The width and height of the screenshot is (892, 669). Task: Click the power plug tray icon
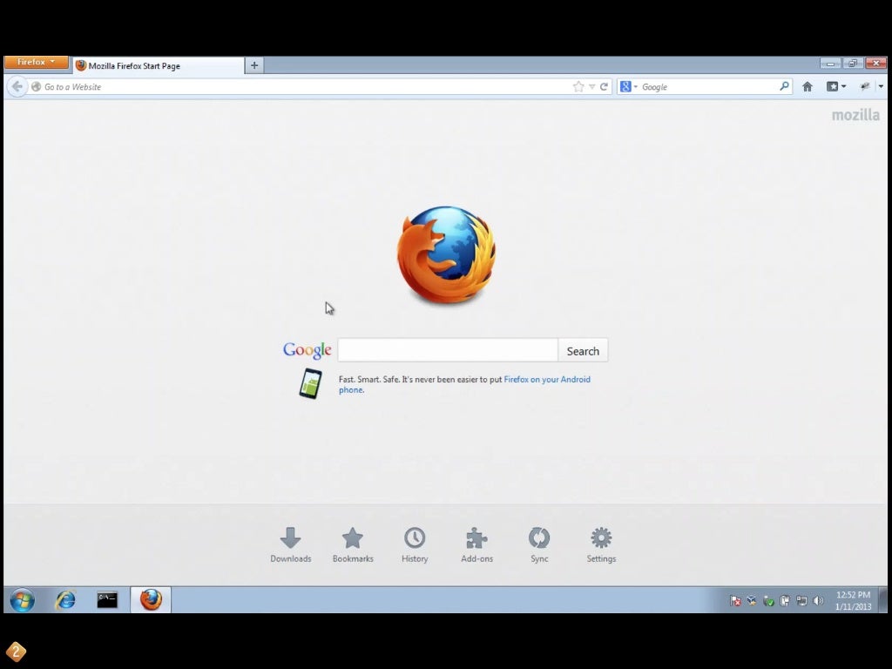785,601
